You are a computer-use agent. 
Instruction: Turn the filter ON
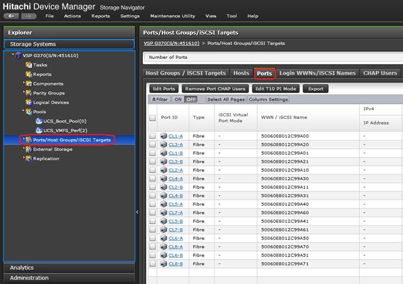(178, 99)
